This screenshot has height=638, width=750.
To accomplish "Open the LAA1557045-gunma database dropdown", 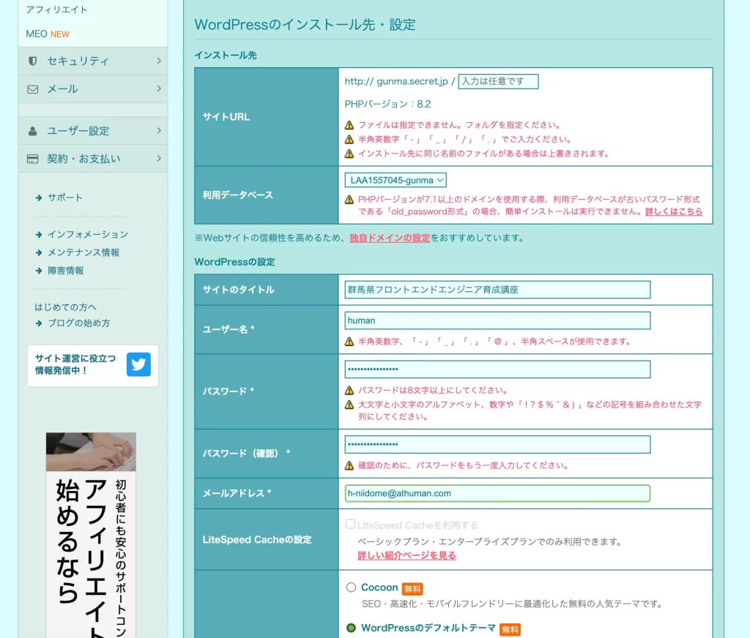I will (396, 180).
